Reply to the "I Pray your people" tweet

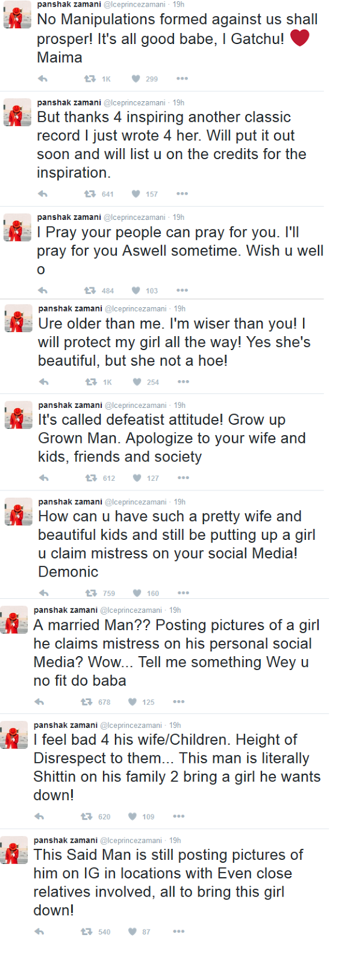pyautogui.click(x=43, y=290)
